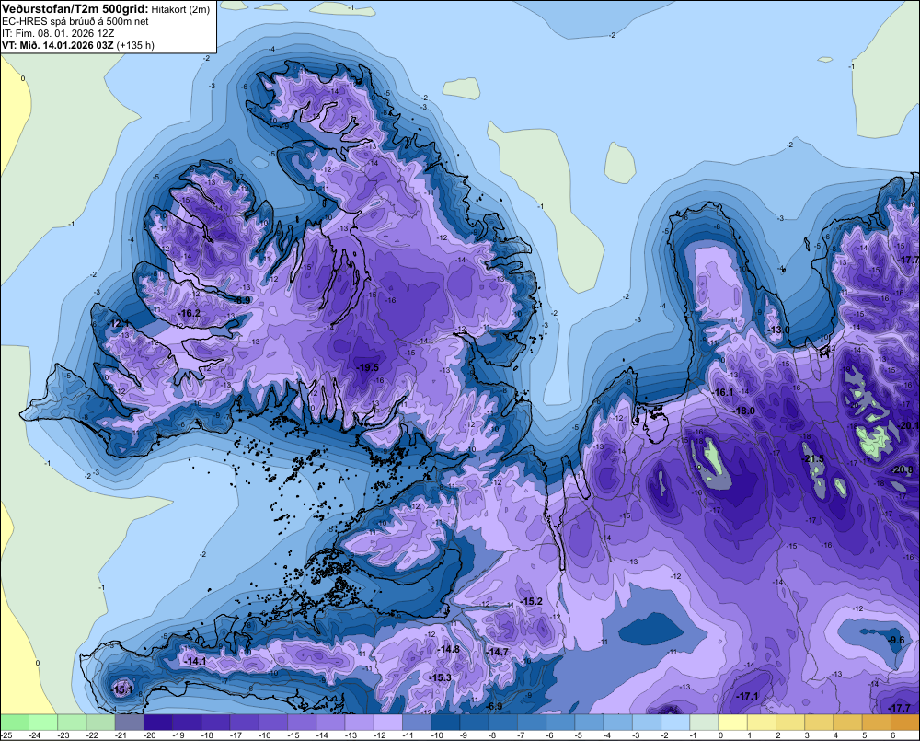This screenshot has height=741, width=920.
Task: Click the "-14.8" temperature label
Action: (449, 649)
